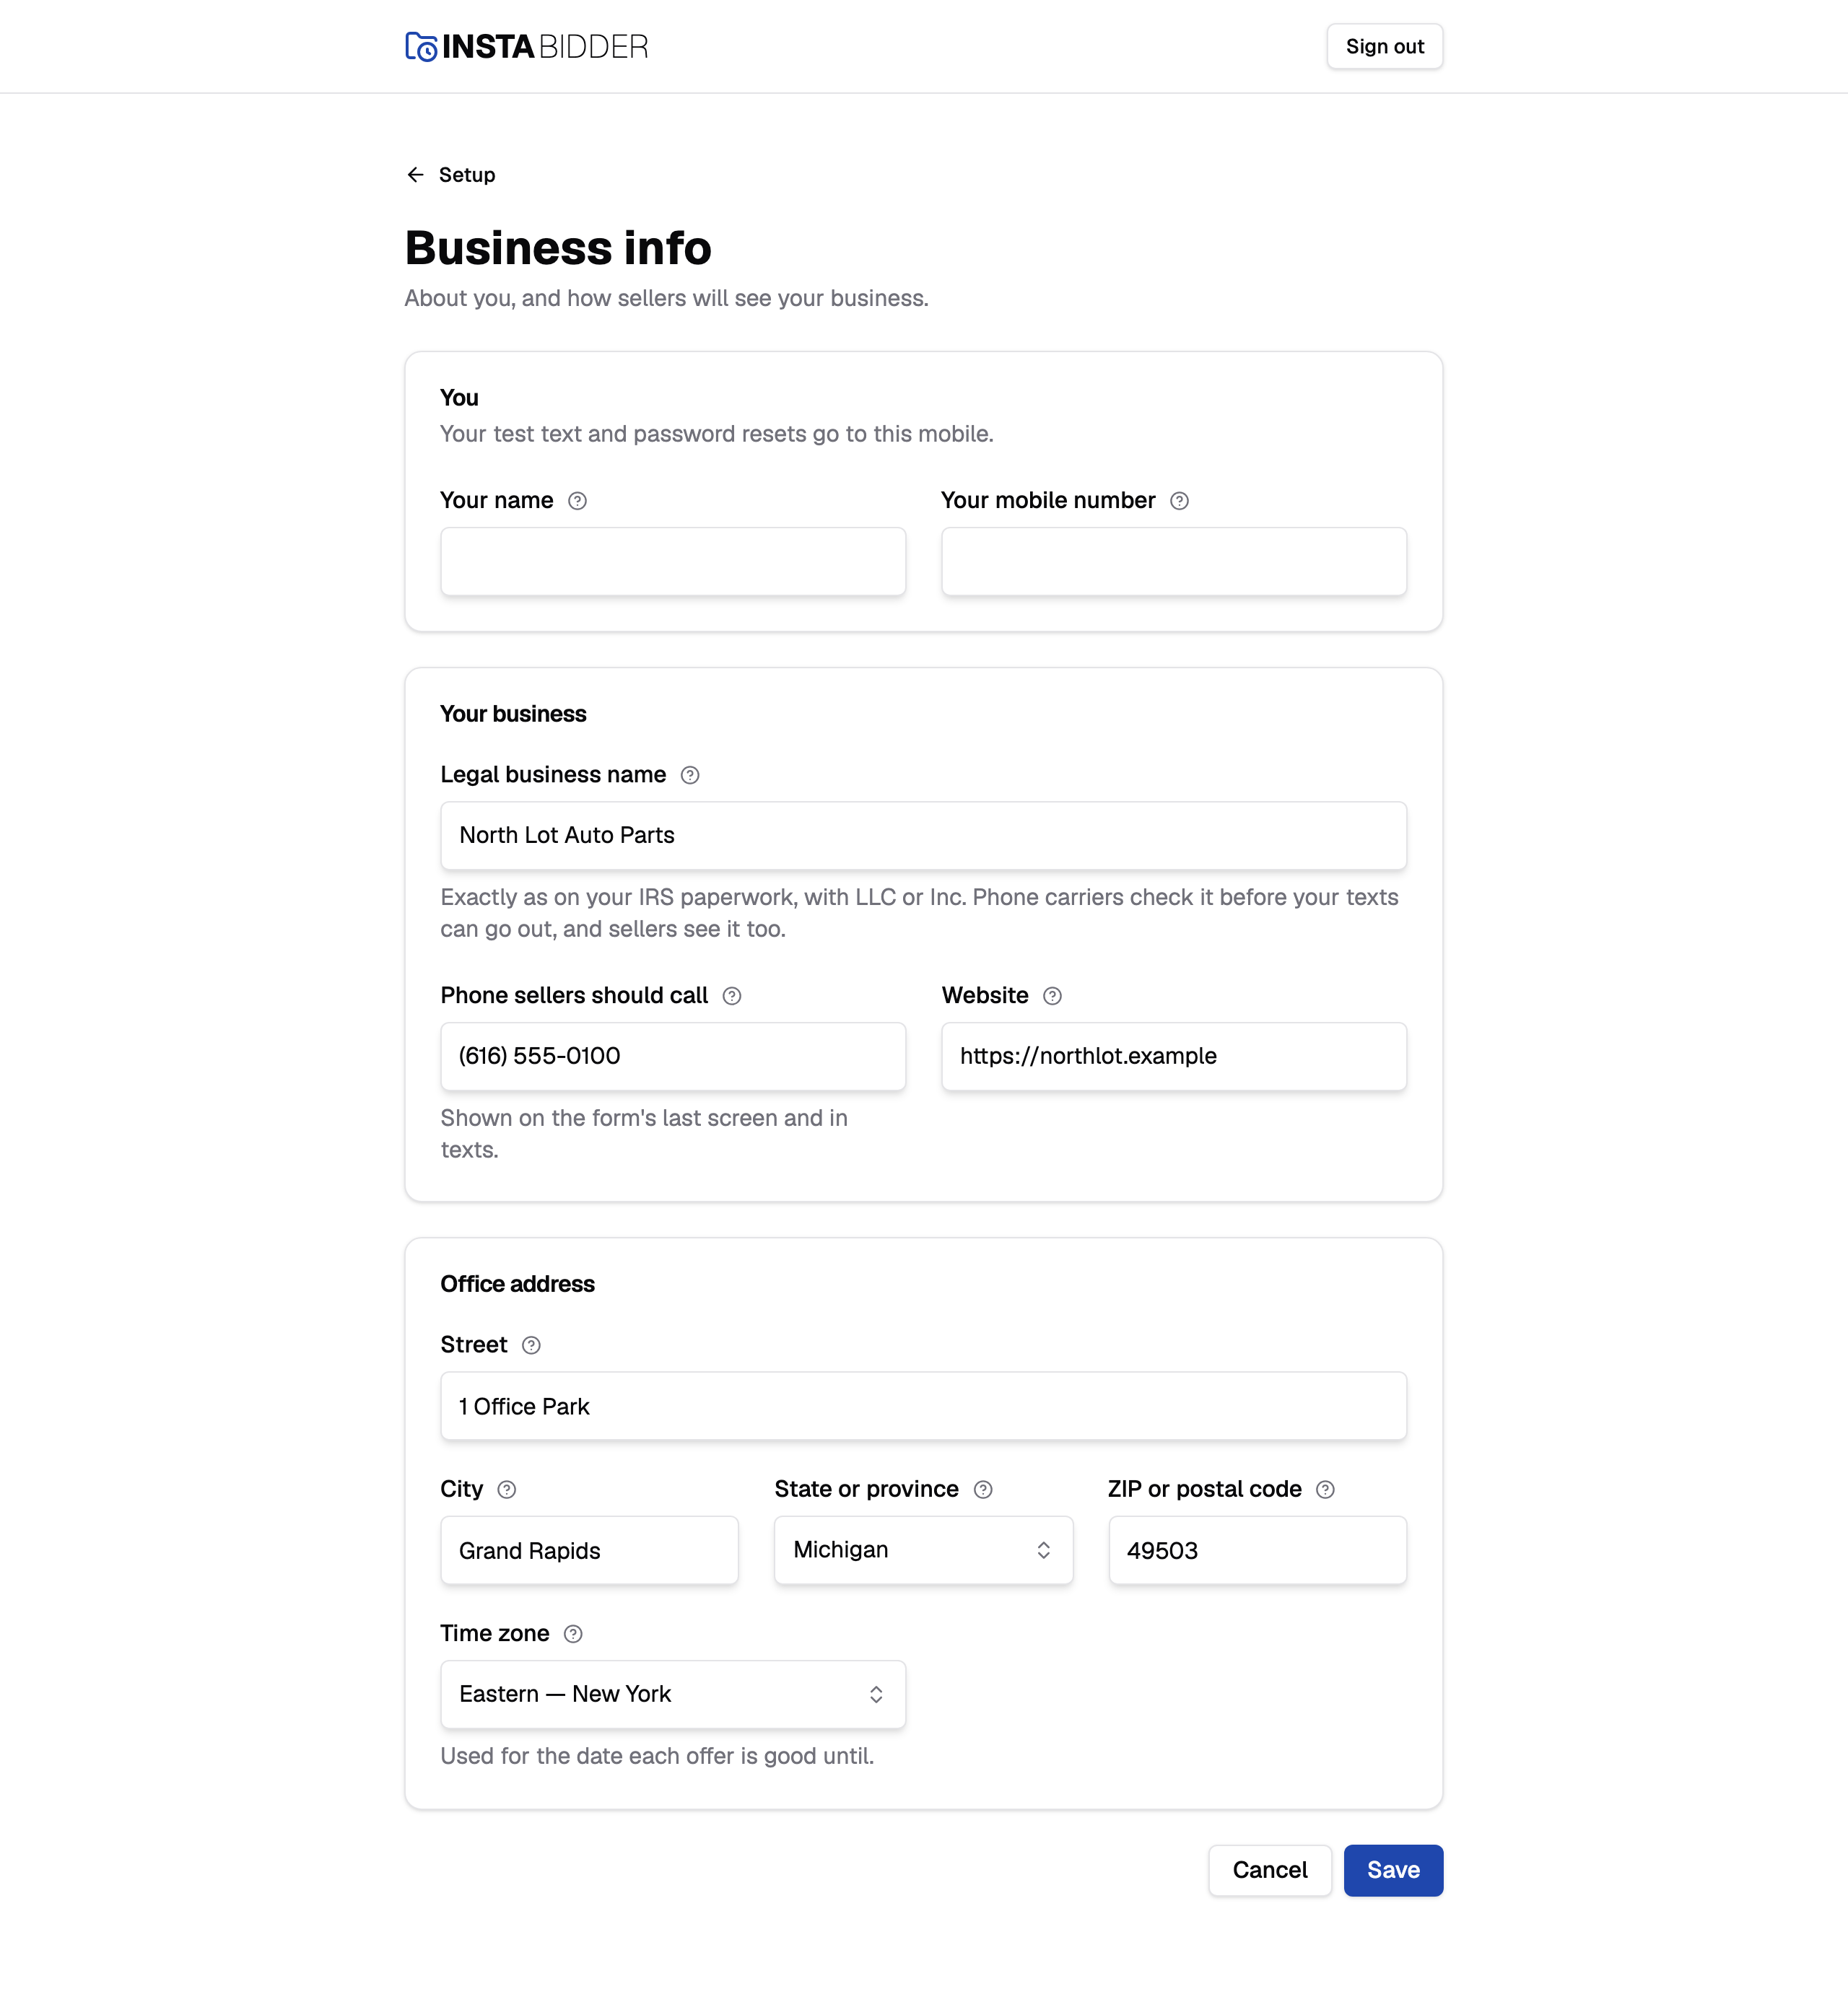This screenshot has width=1848, height=1989.
Task: Click the City field with Grand Rapids
Action: pos(590,1550)
